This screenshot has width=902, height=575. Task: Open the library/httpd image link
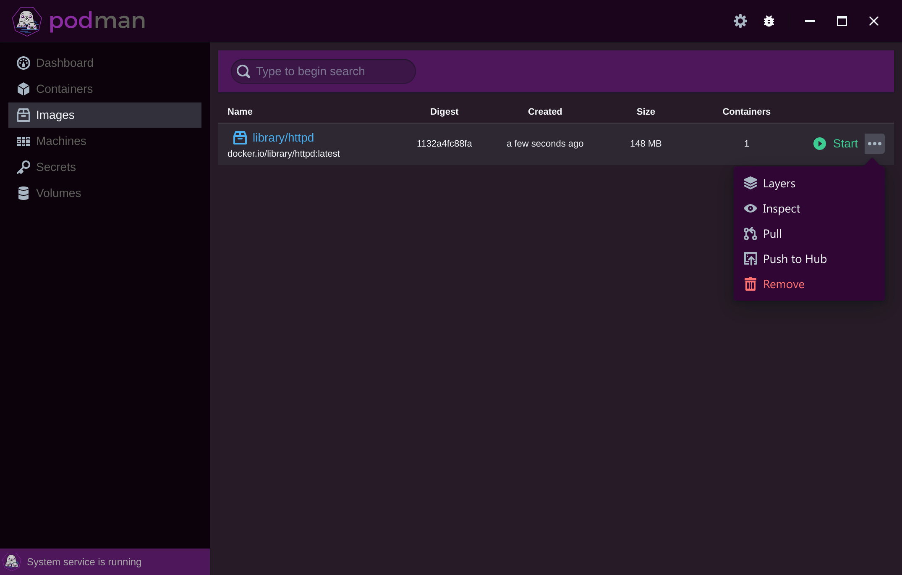pyautogui.click(x=283, y=138)
